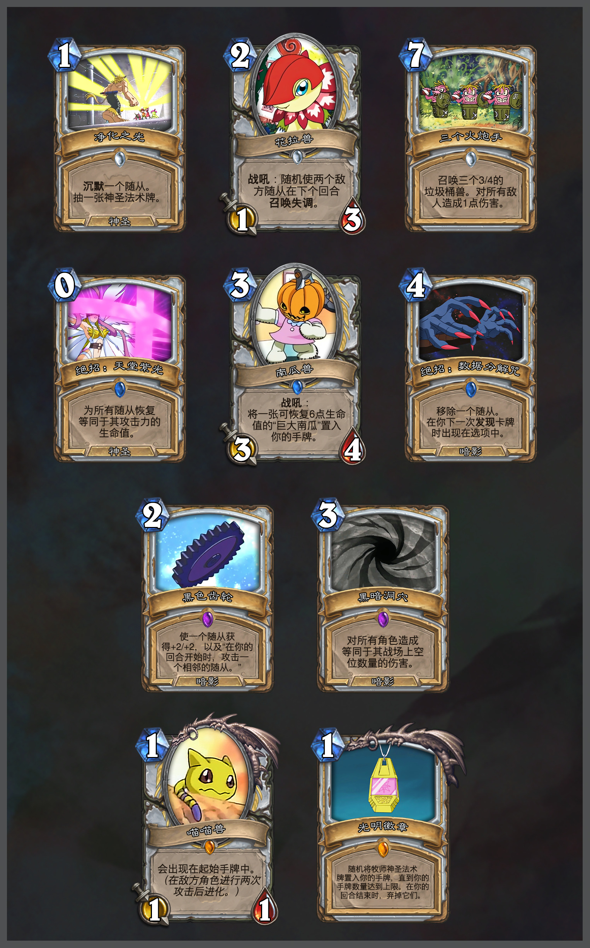The height and width of the screenshot is (948, 590).
Task: Click the zero mana crystal on 绝招：天堂紫光
Action: [x=65, y=285]
